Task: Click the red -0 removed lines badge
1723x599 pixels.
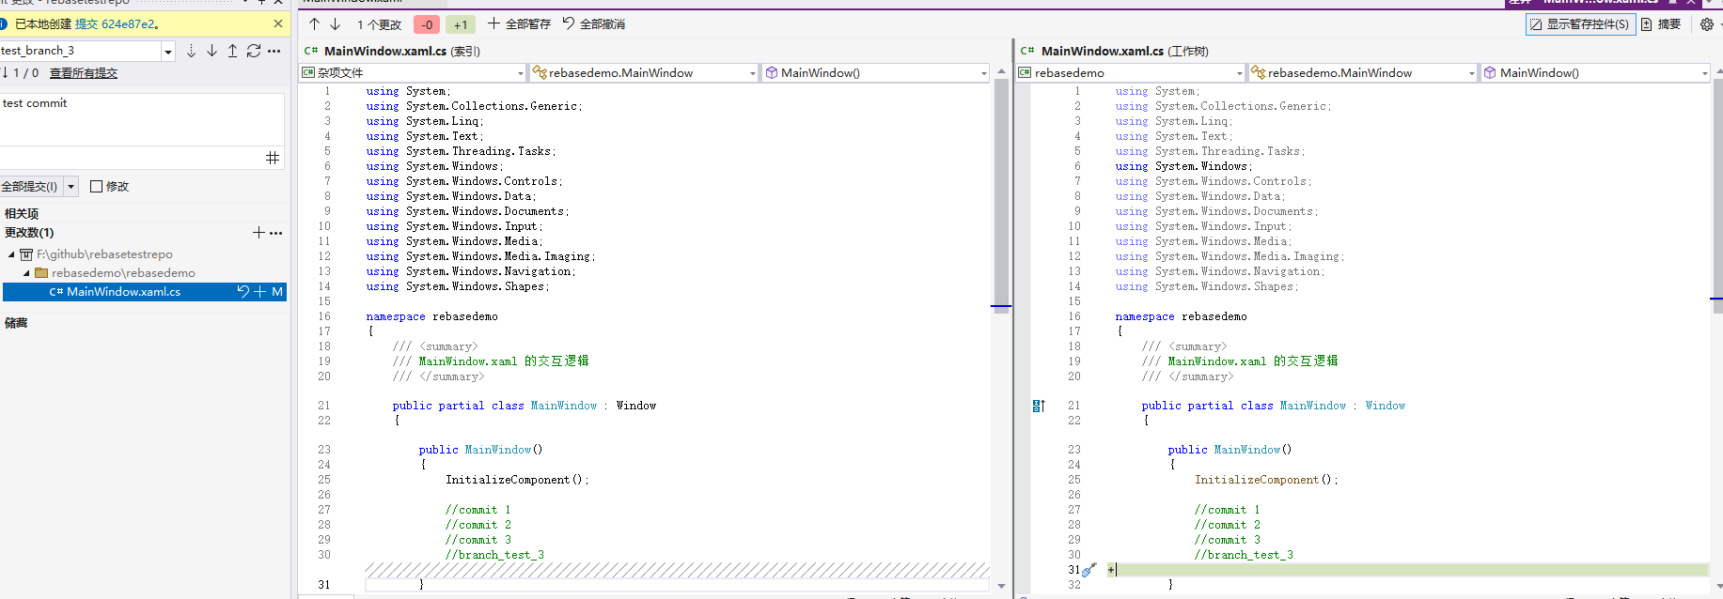Action: (x=427, y=24)
